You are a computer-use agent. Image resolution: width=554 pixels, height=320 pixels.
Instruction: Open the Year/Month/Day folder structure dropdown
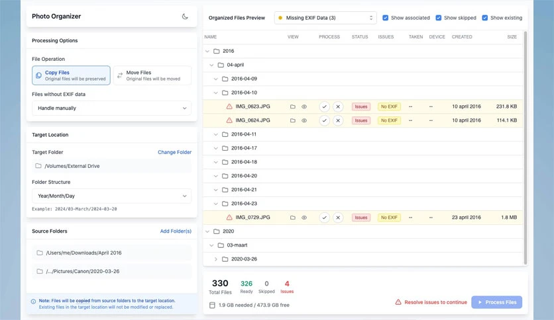pos(111,196)
